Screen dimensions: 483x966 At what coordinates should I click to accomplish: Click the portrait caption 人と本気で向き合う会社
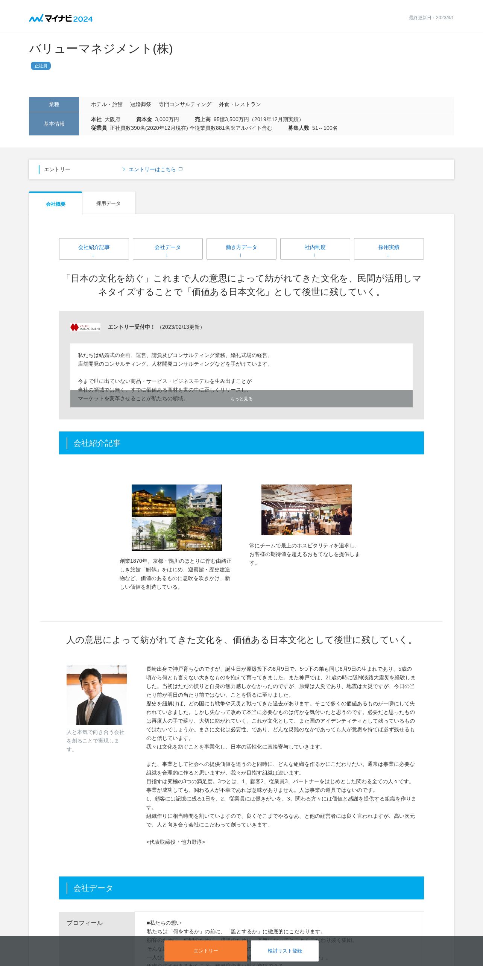coord(96,741)
